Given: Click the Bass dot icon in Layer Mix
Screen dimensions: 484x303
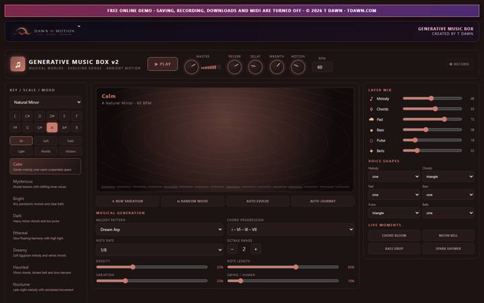Looking at the screenshot, I should pos(371,130).
